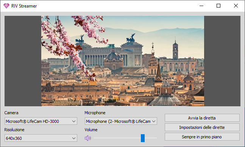
Task: Click the Risoluzione label text
Action: (x=14, y=130)
